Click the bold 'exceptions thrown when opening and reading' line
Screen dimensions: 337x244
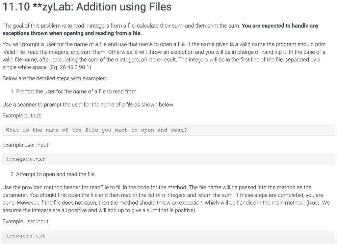(x=72, y=33)
